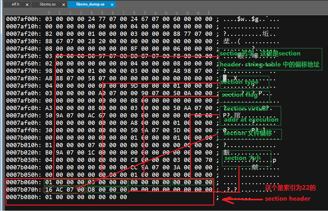Click the red "这个是索引为22的" text
Image resolution: width=328 pixels, height=211 pixels.
tap(291, 188)
